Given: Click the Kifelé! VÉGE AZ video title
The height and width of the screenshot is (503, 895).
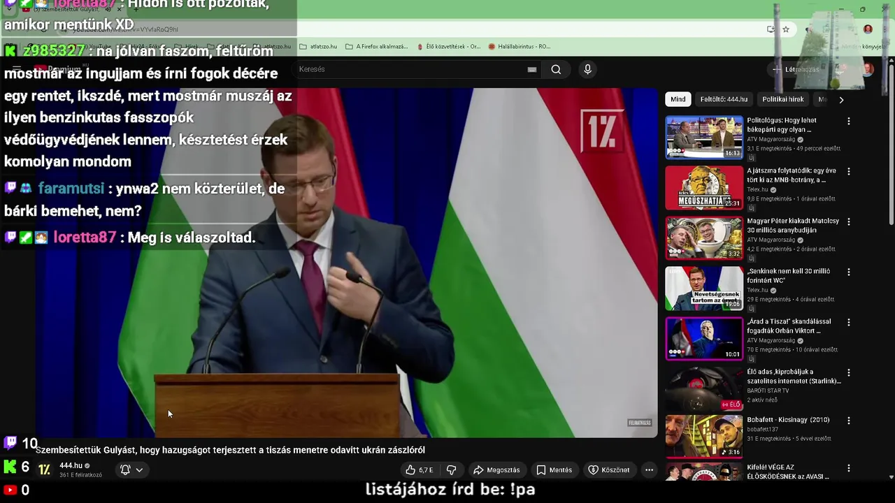Looking at the screenshot, I should pyautogui.click(x=788, y=472).
